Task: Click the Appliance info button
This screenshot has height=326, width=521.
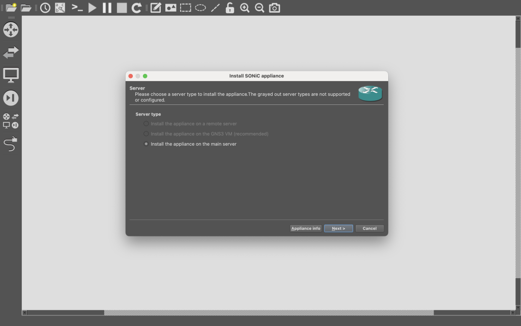Action: (305, 228)
